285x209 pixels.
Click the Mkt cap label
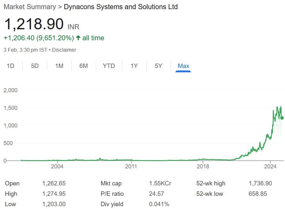[111, 184]
